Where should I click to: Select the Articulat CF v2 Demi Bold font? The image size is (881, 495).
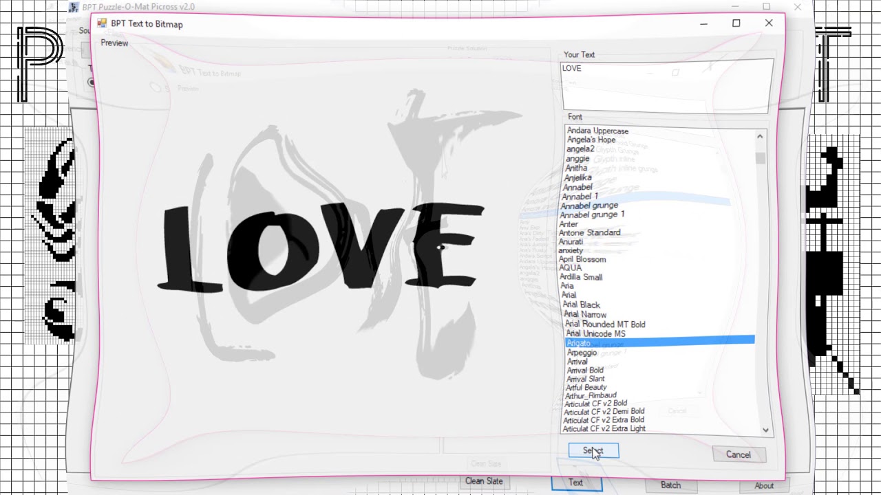[604, 412]
